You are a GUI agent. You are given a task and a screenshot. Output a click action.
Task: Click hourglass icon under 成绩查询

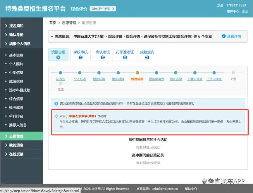[x=147, y=57]
